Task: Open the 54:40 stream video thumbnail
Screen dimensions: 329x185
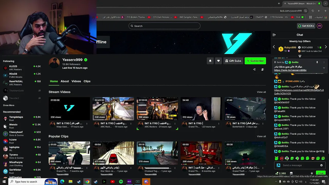Action: pyautogui.click(x=201, y=109)
